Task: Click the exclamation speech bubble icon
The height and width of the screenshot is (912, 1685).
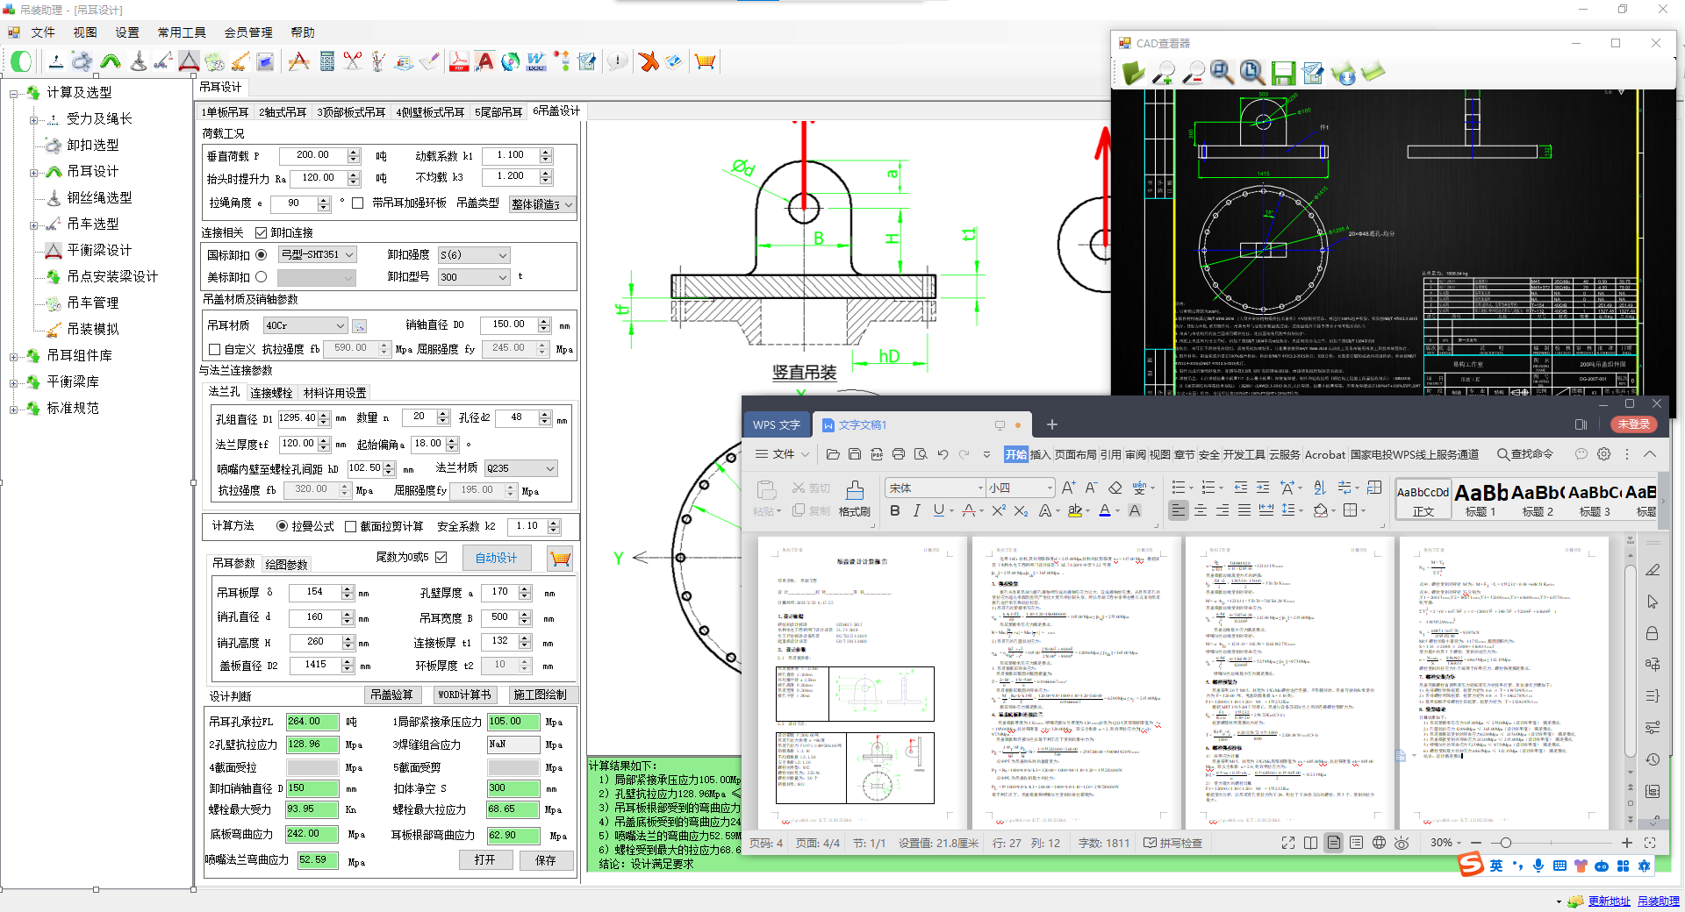Action: 618,61
